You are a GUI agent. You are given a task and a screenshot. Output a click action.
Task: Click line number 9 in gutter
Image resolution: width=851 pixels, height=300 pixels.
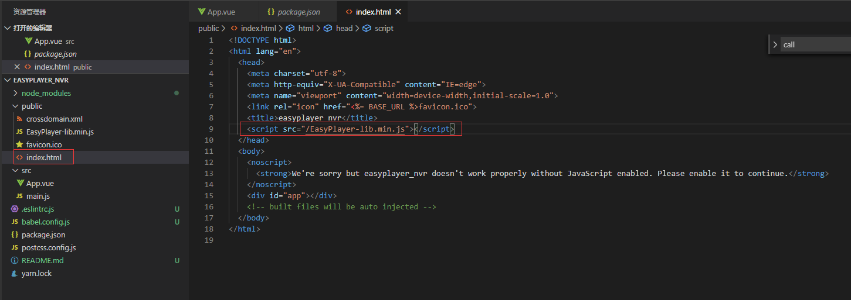211,129
